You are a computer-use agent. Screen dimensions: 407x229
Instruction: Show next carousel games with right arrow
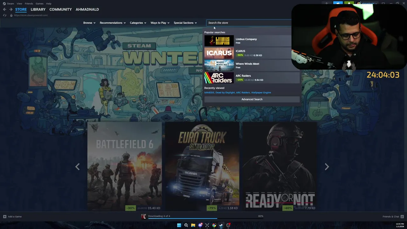327,167
